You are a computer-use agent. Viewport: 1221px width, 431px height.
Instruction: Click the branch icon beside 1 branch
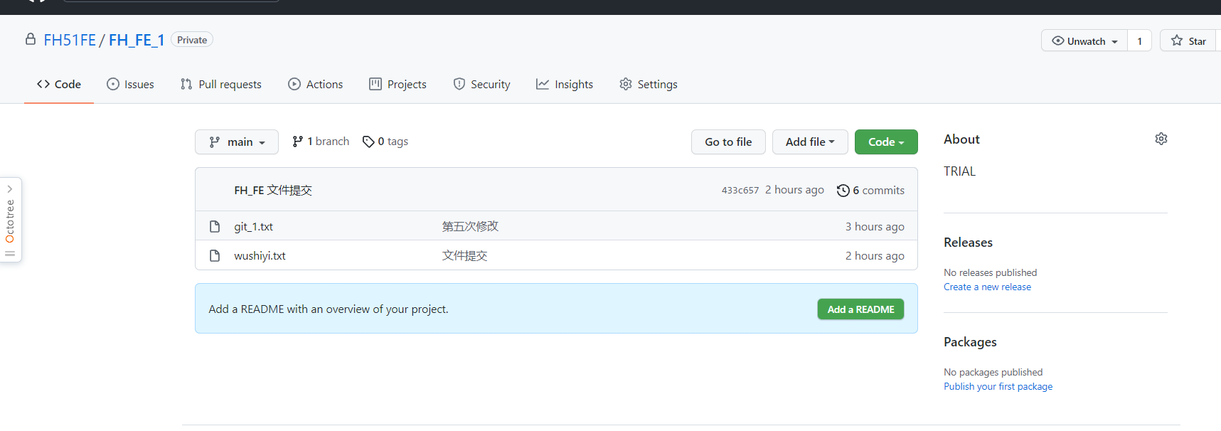click(x=297, y=142)
